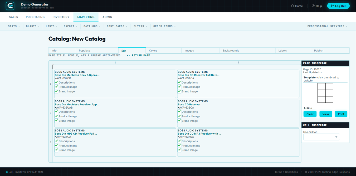This screenshot has width=356, height=176.
Task: Click the Page ID: 12020 text
Action: 312,70
